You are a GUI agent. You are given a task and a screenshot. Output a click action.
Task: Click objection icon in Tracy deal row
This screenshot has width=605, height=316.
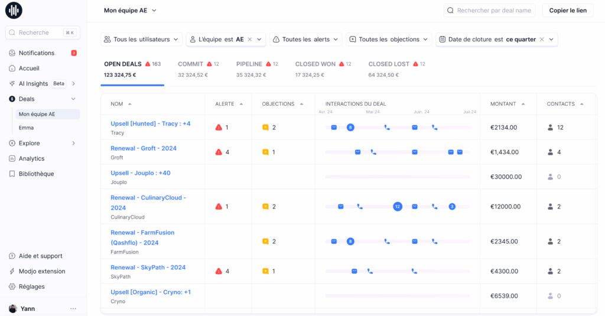click(x=265, y=128)
